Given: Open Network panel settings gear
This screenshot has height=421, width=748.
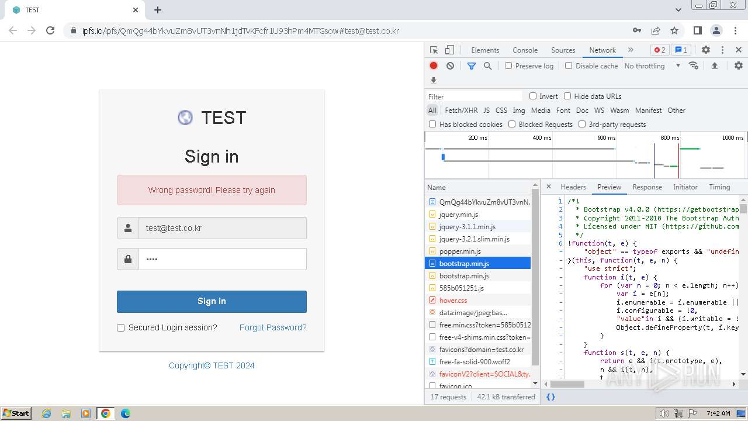Looking at the screenshot, I should [x=739, y=65].
